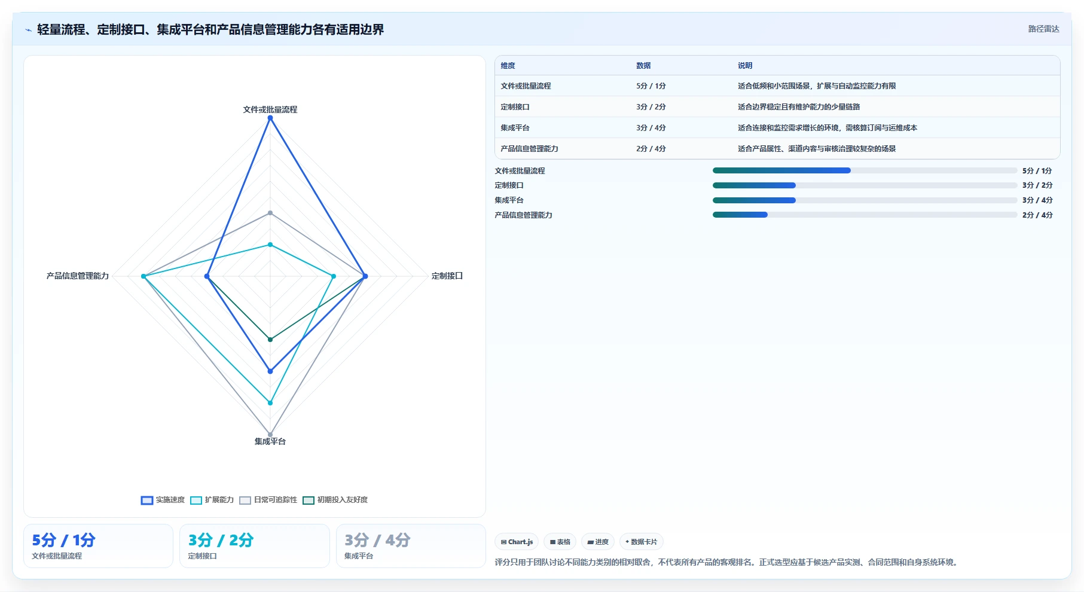Click the description 适合低频和小范围场景
Image resolution: width=1084 pixels, height=592 pixels.
(817, 86)
